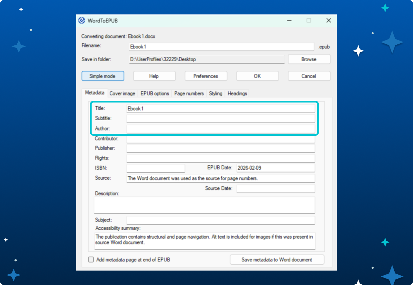
Task: Click Save metadata to Word document
Action: pos(277,260)
